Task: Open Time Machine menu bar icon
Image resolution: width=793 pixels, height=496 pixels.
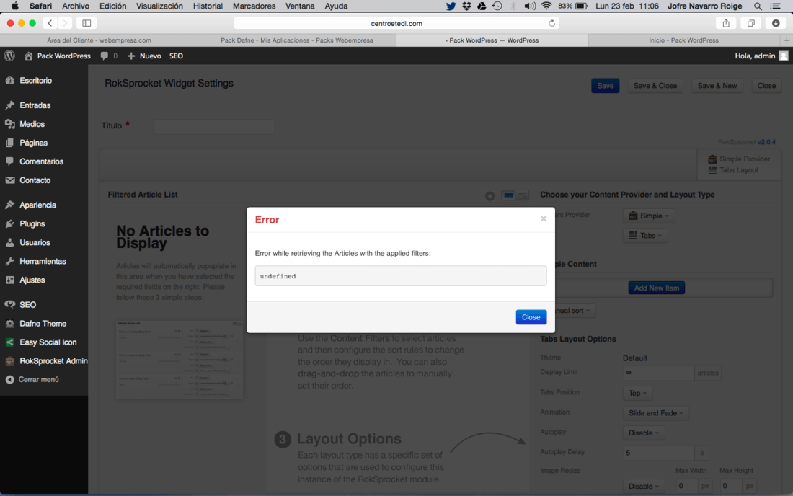Action: coord(497,6)
